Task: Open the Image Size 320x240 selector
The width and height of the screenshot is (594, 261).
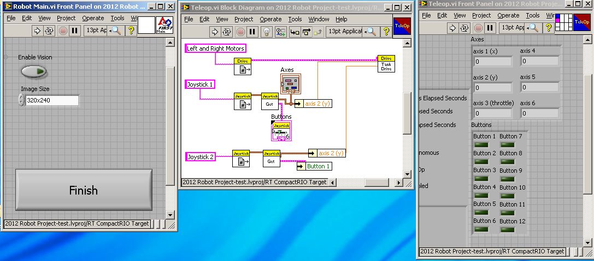Action: click(x=52, y=100)
